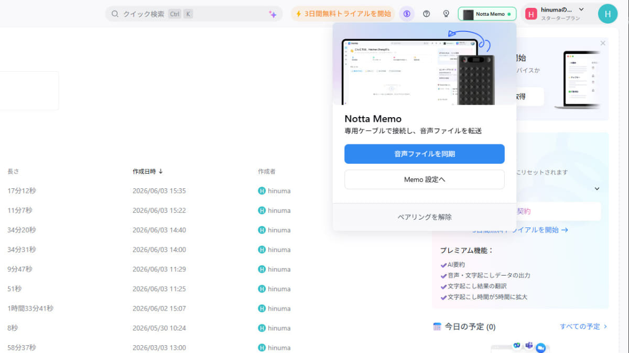Select the recording of length 1時間33分41秒
The height and width of the screenshot is (353, 629).
click(30, 309)
